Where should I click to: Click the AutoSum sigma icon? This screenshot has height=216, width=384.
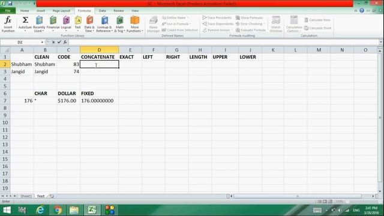(25, 20)
